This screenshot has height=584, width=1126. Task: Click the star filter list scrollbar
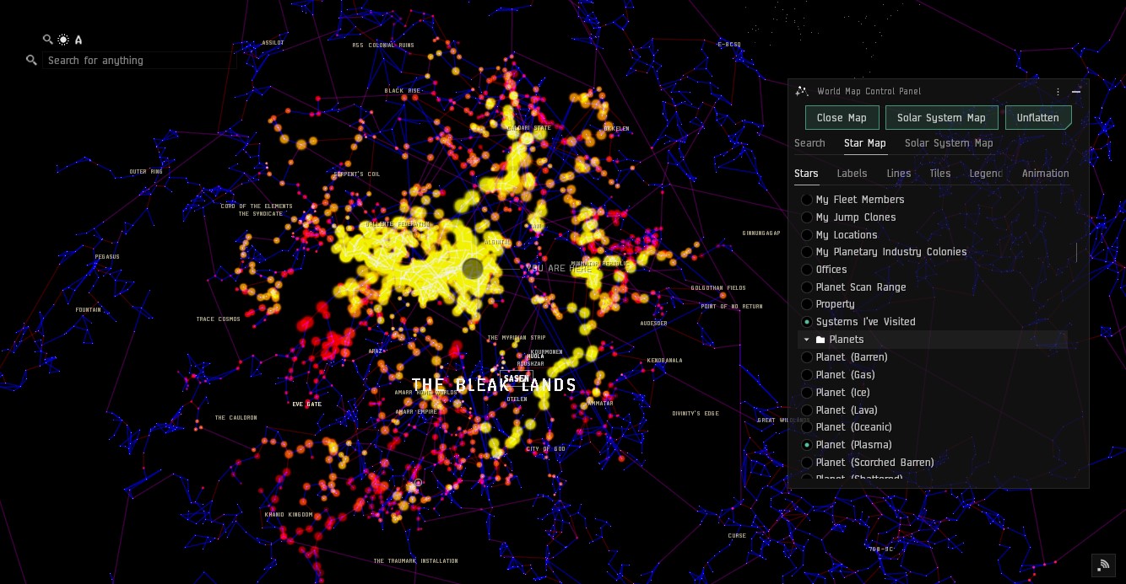pos(1076,252)
